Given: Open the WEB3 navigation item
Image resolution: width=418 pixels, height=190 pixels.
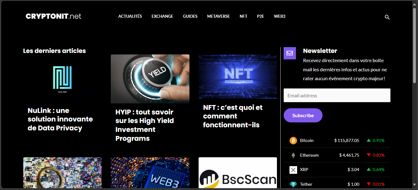Looking at the screenshot, I should (279, 16).
